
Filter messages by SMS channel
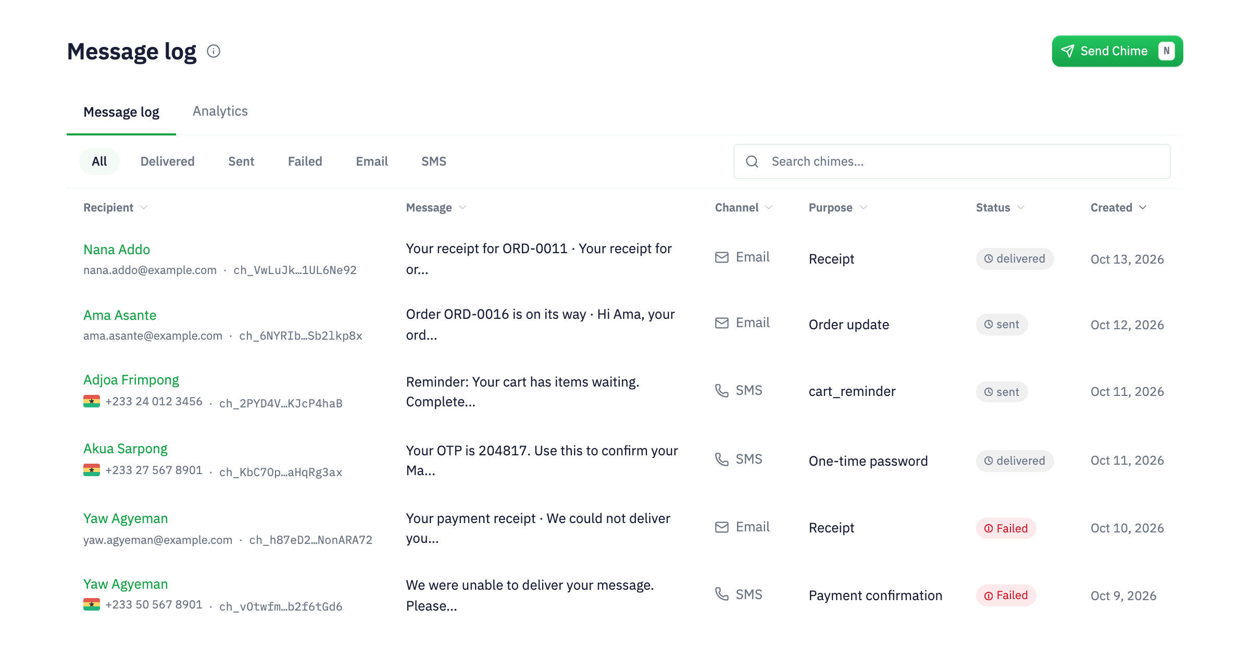click(x=434, y=161)
